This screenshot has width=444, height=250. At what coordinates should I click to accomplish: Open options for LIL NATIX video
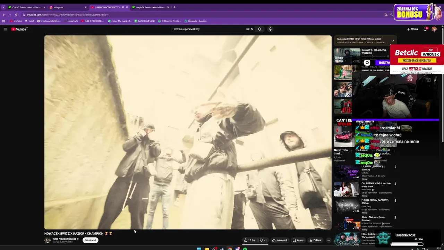395,167
